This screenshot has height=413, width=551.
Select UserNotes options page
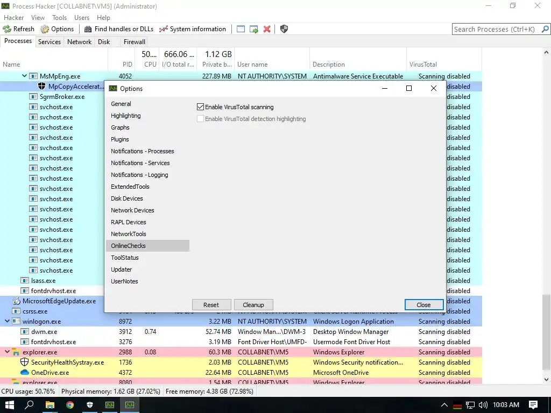click(124, 281)
